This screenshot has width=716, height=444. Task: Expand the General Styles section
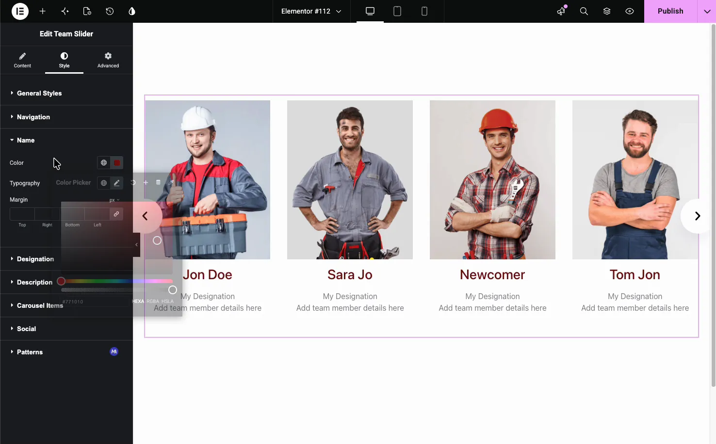click(x=66, y=93)
